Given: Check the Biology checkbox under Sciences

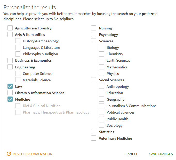Looking at the screenshot, I should click(x=102, y=47).
